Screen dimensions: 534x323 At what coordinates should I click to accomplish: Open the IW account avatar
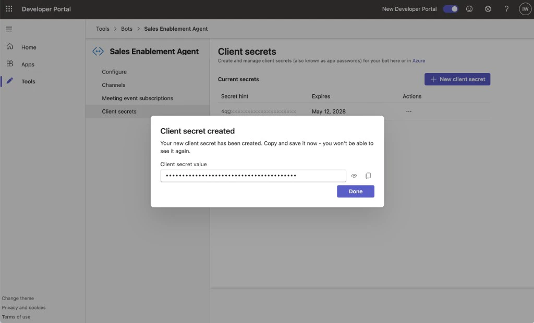[x=525, y=9]
